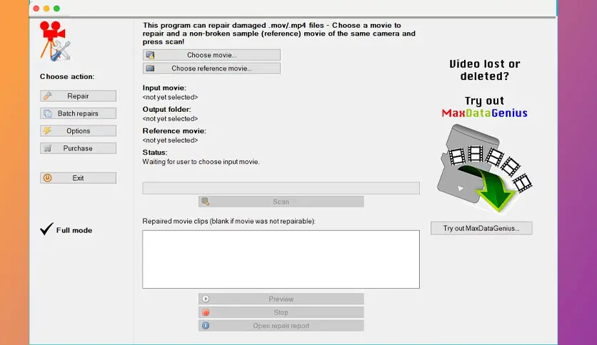Click the green maximize window button

click(x=56, y=9)
